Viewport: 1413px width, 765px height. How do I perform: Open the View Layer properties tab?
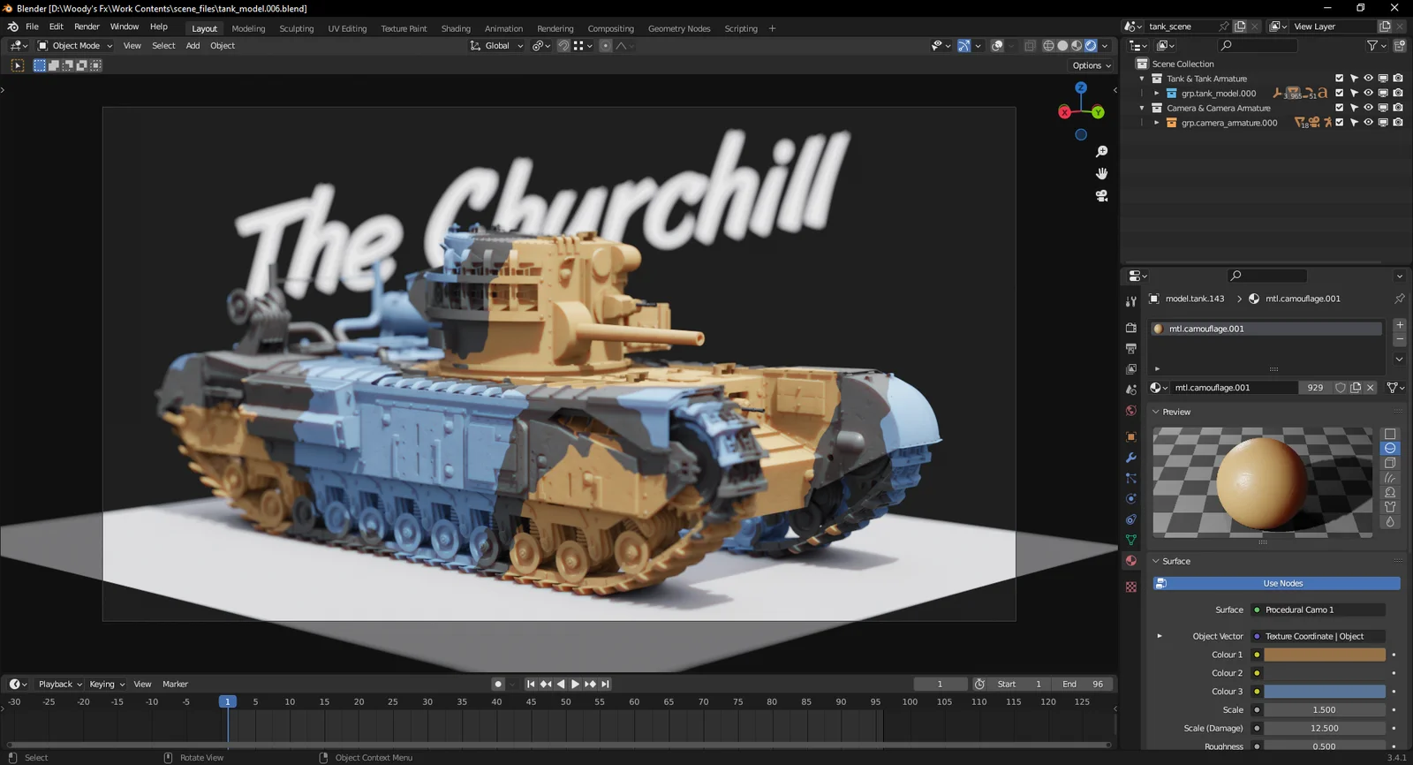click(1130, 369)
